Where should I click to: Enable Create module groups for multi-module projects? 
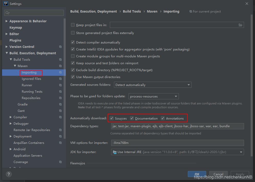(x=73, y=56)
